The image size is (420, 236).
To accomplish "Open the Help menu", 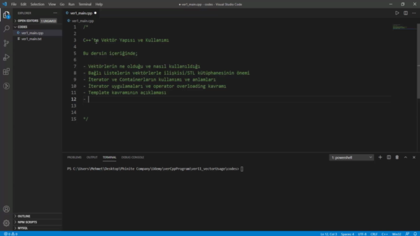I will coord(99,5).
